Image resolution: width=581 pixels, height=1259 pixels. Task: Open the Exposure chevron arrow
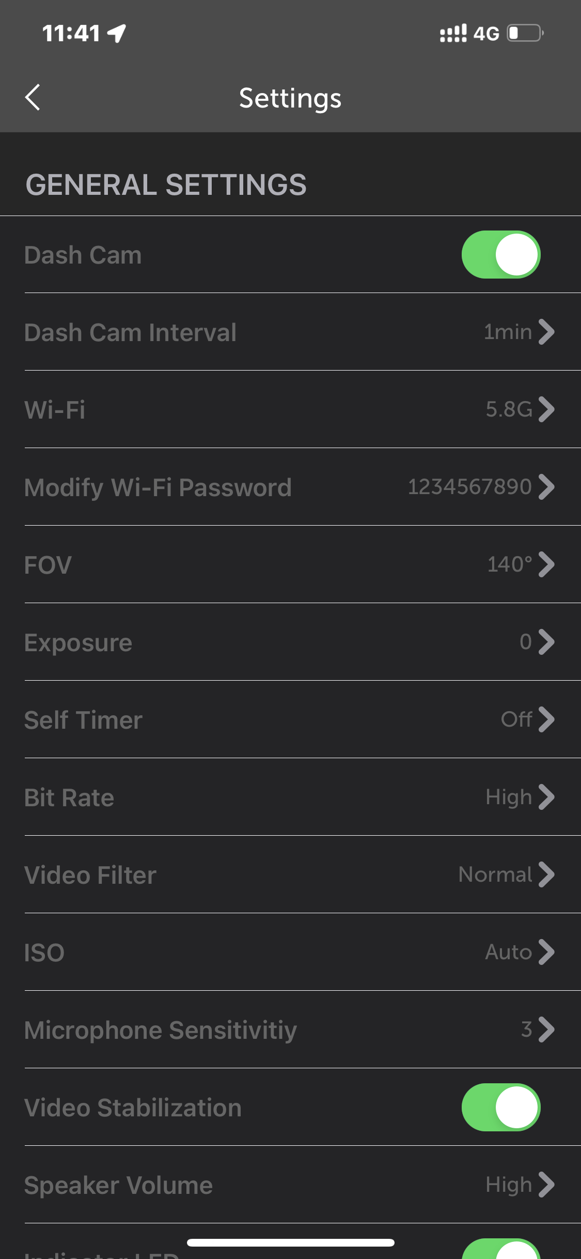[x=546, y=642]
